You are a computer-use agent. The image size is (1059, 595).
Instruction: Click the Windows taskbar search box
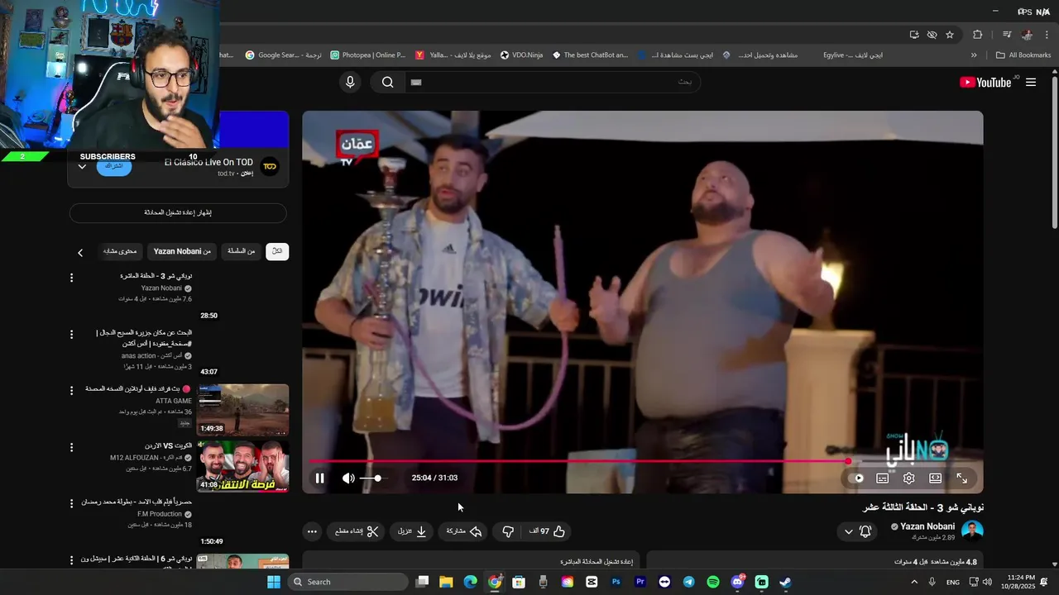click(348, 582)
